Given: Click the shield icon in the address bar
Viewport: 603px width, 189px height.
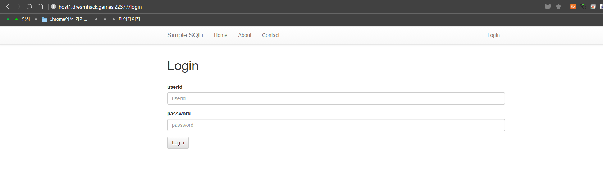Looking at the screenshot, I should (x=548, y=6).
